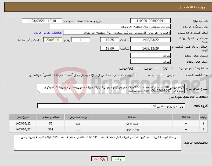Select the کالا/خدمت radio button
This screenshot has width=212, height=166.
pos(137,68)
